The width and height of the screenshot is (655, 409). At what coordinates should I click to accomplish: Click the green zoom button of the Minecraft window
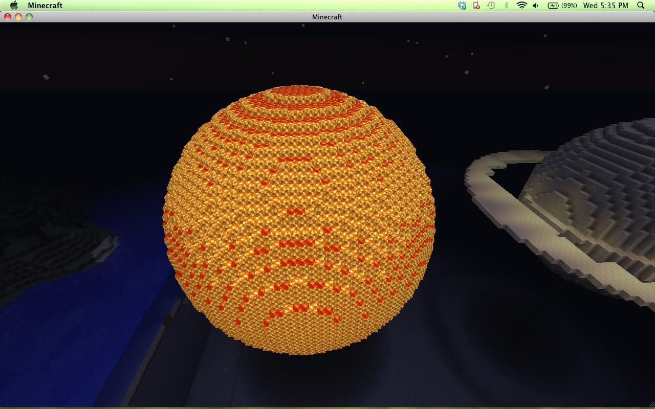(x=30, y=16)
